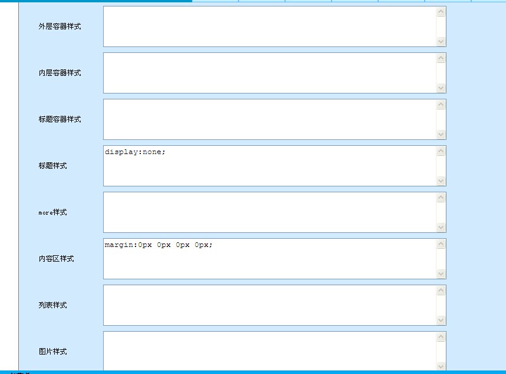
Task: Select the more样式 text area
Action: (270, 212)
